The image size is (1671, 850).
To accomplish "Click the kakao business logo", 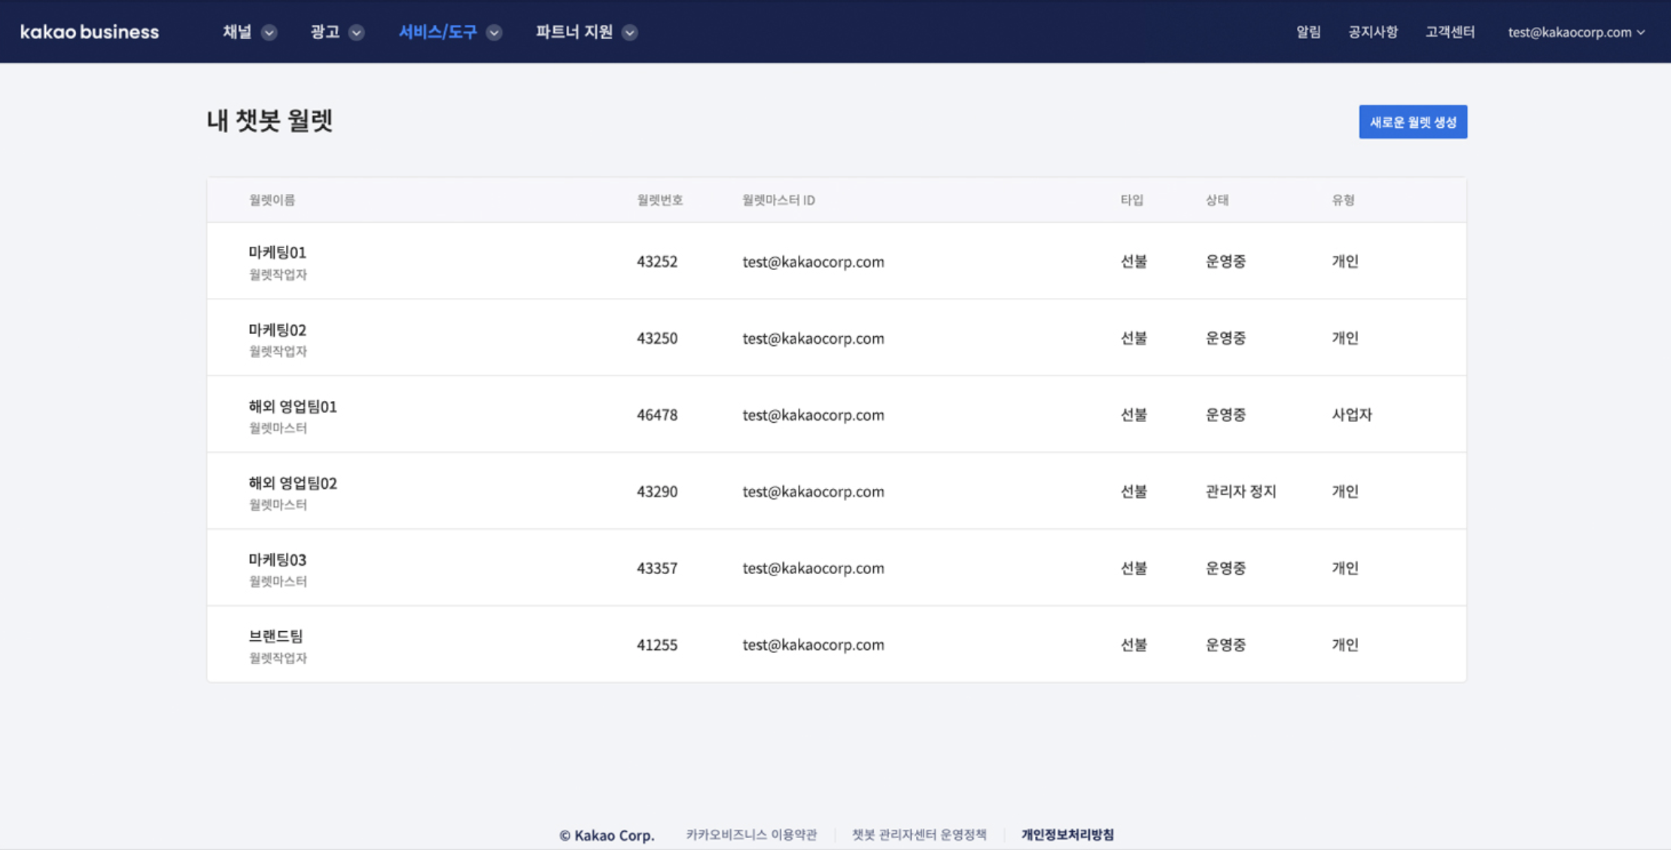I will point(90,32).
